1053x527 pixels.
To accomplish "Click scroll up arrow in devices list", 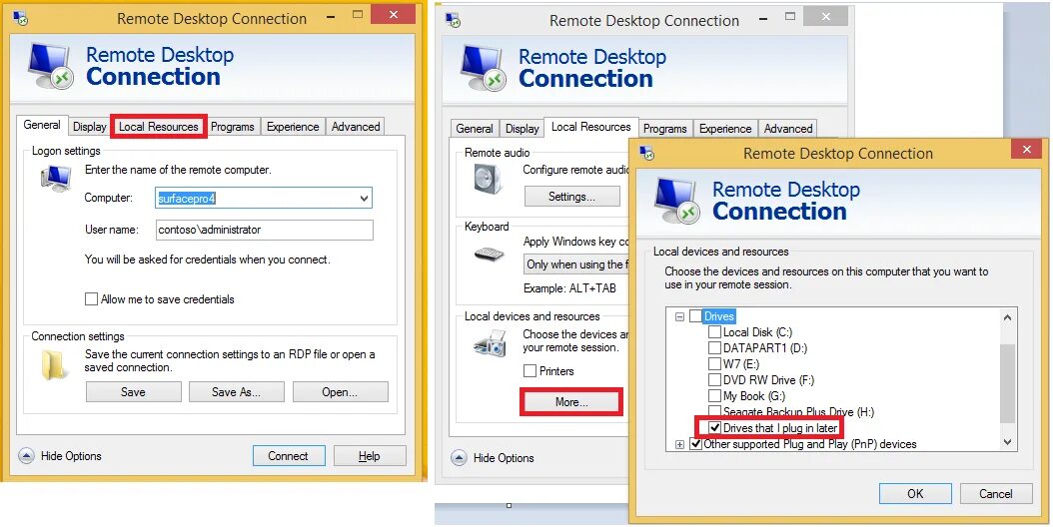I will coord(1007,316).
